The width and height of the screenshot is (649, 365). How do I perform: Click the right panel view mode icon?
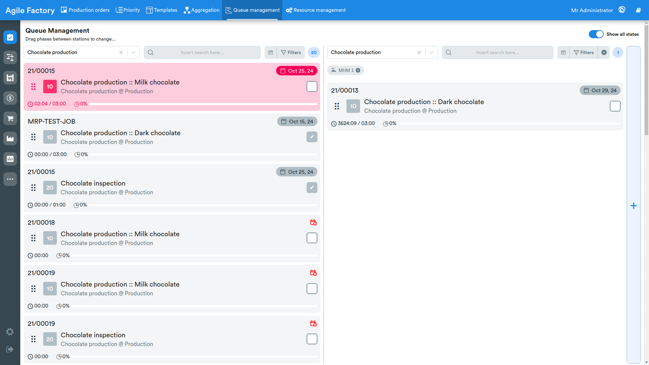pyautogui.click(x=563, y=52)
